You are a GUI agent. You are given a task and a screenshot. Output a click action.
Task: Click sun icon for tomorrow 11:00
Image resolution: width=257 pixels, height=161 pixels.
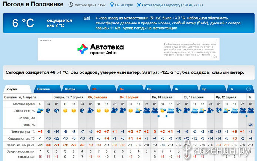pos(65,111)
